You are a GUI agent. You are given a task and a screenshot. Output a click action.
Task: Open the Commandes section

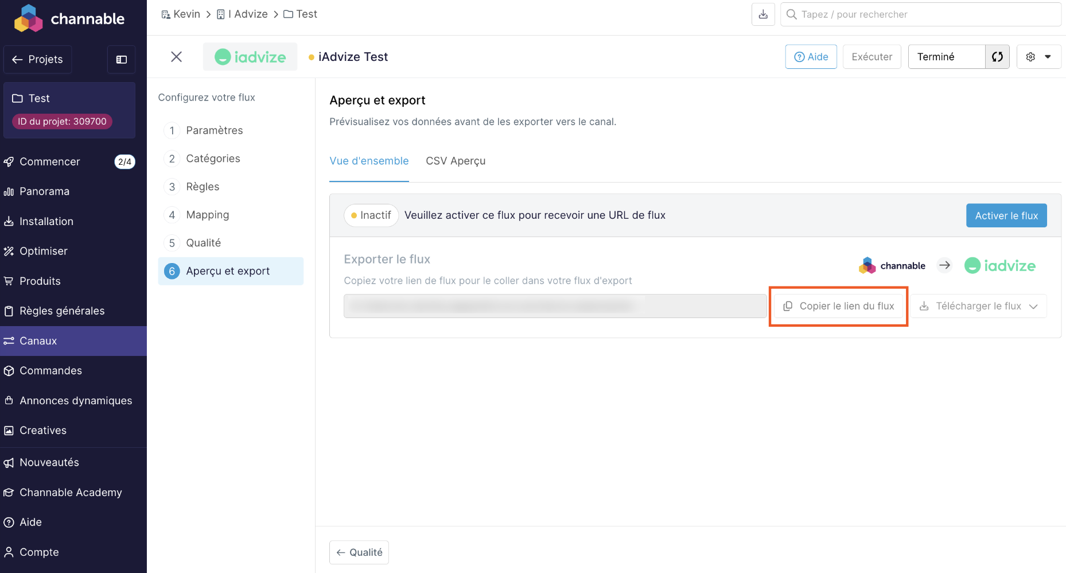click(50, 370)
